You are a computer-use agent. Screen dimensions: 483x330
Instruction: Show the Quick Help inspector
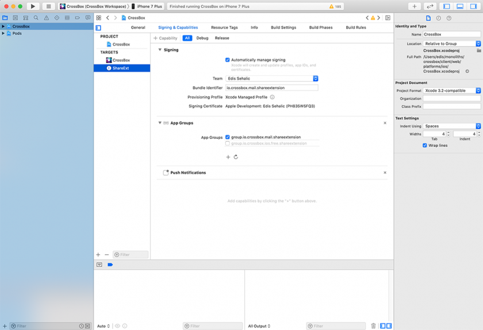449,18
